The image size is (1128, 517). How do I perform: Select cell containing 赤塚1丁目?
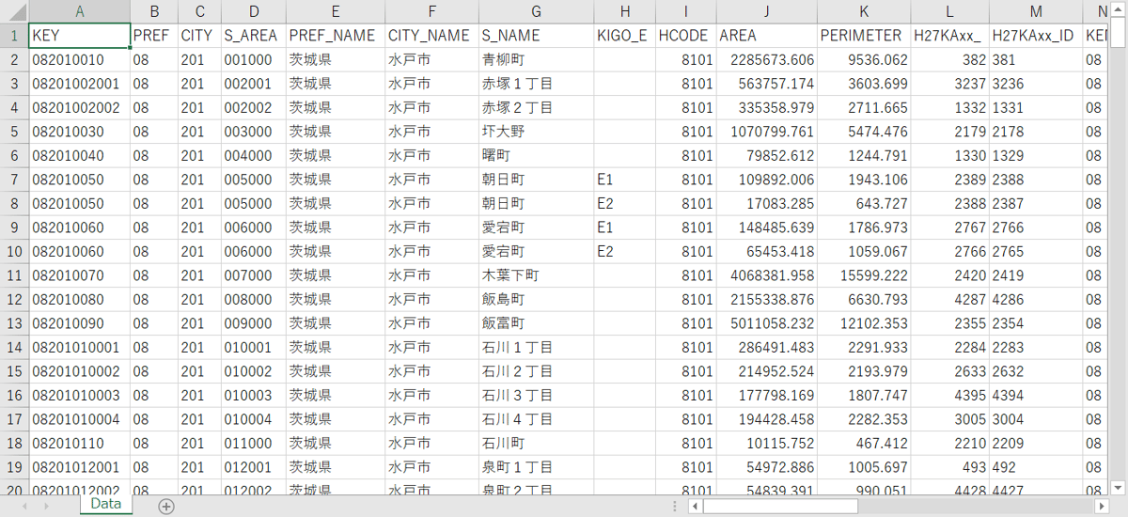(536, 84)
